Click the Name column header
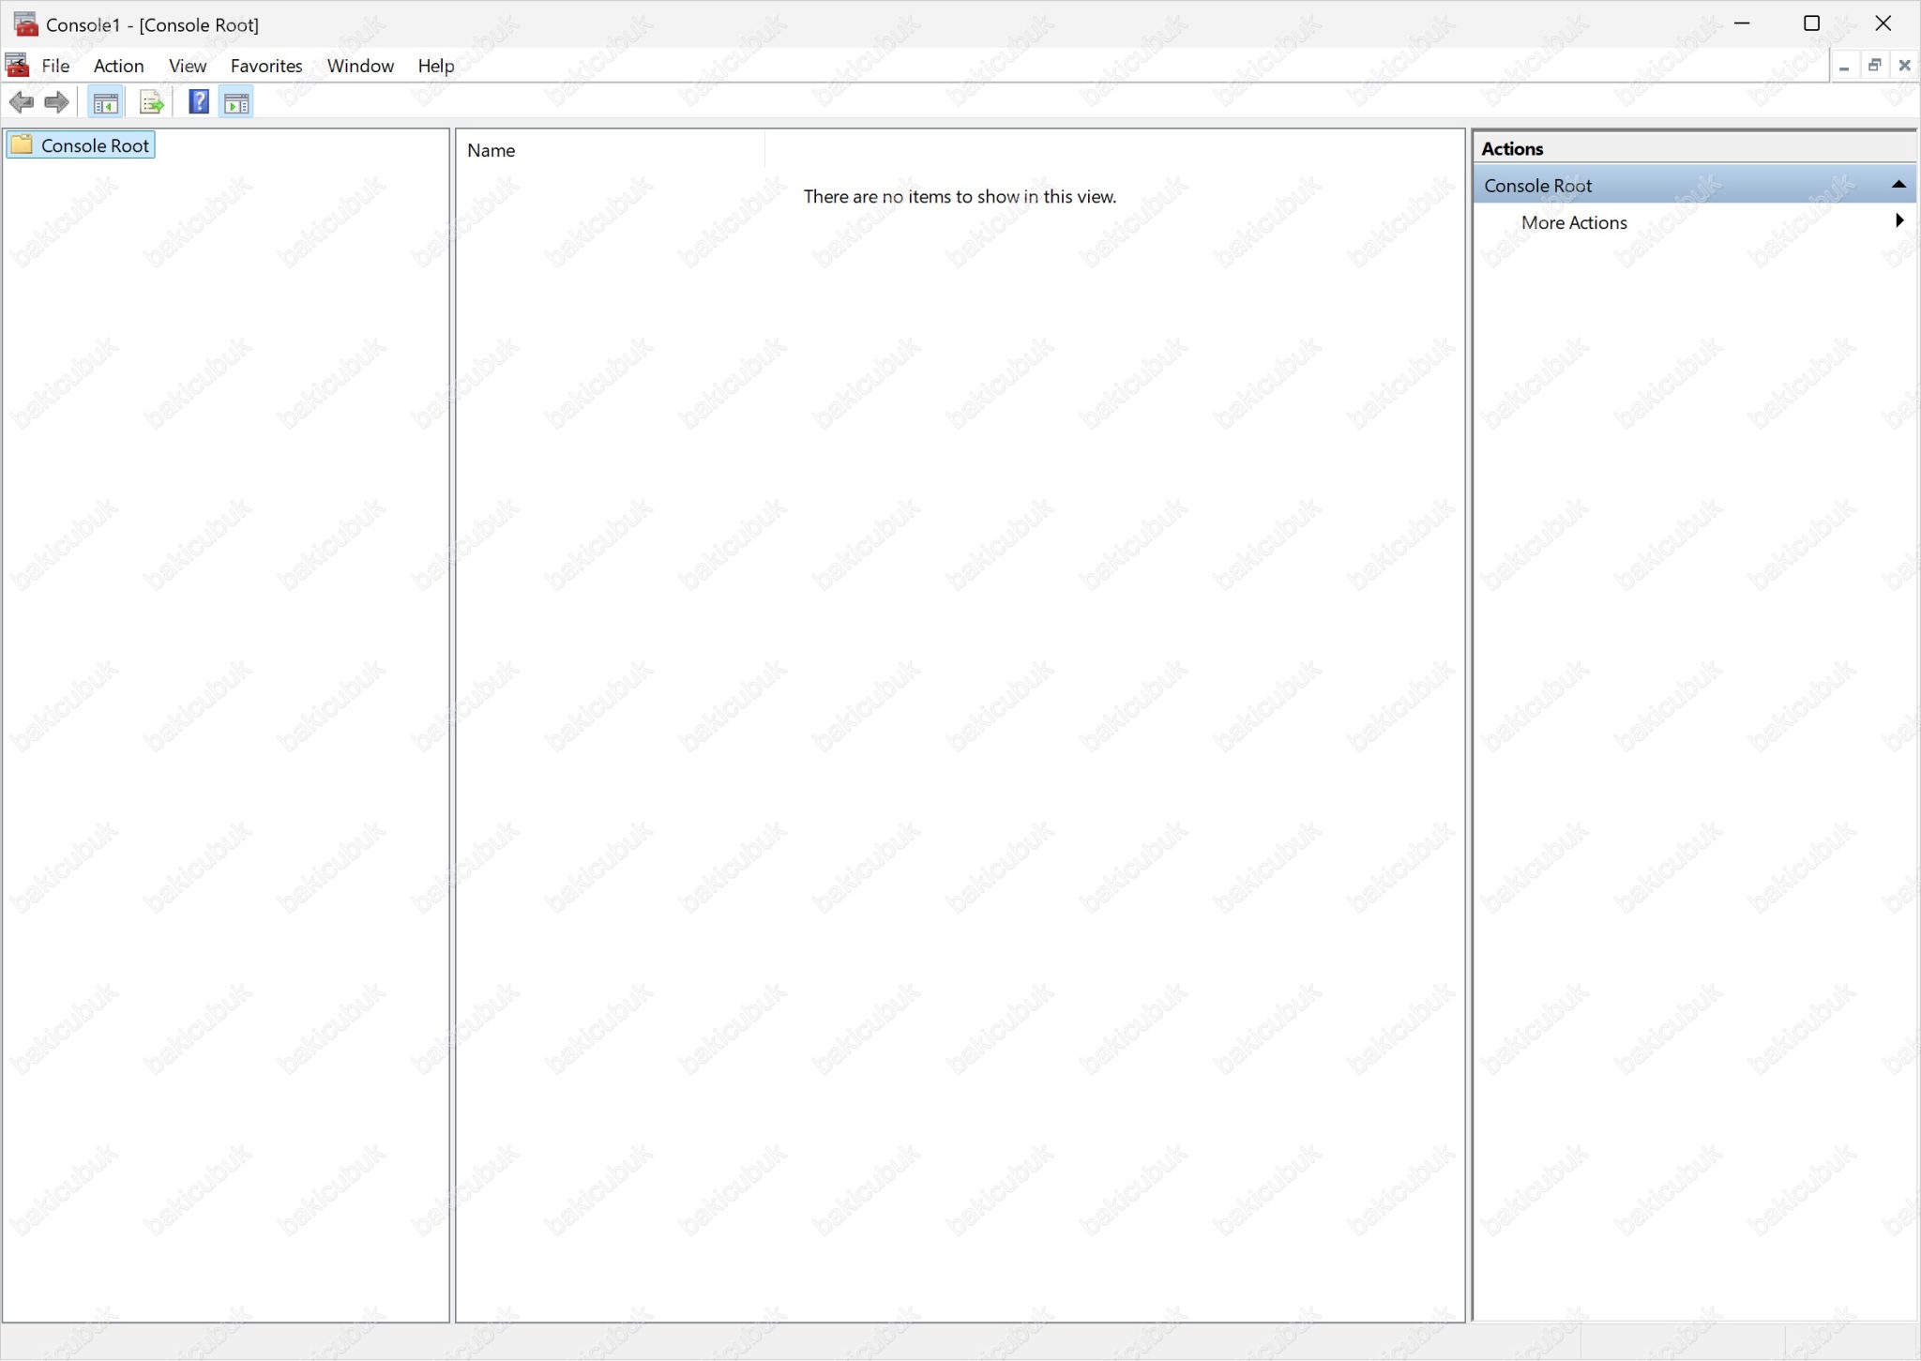Screen dimensions: 1921x1361 492,150
